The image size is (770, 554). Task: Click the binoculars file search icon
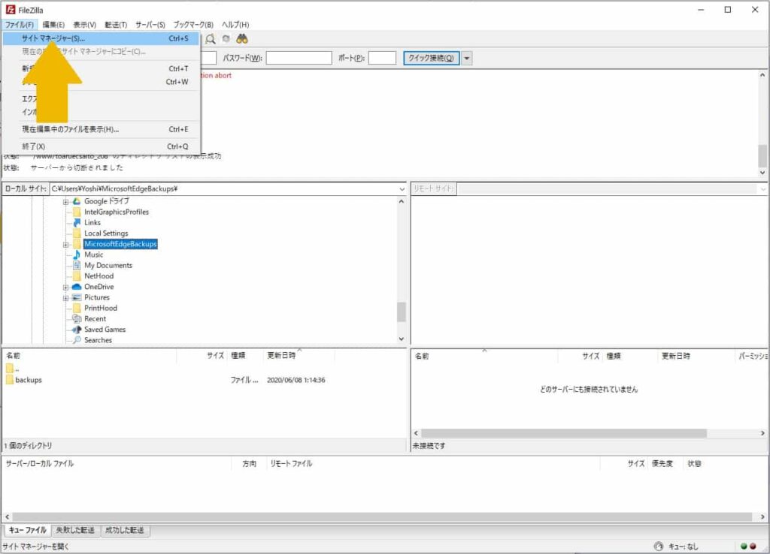pos(243,38)
